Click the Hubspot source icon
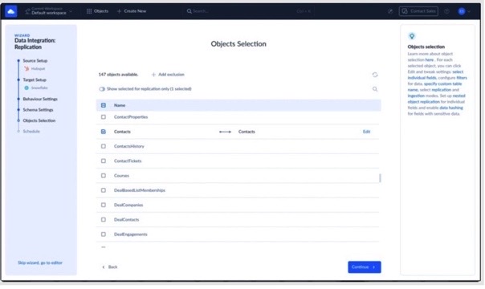Viewport: 485px width, 289px height. tap(26, 68)
